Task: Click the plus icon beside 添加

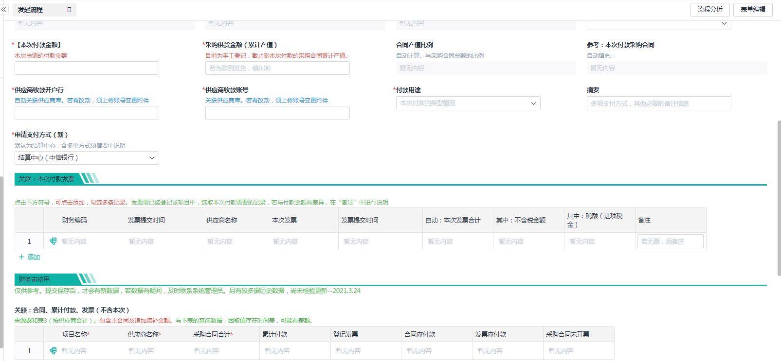Action: 21,257
